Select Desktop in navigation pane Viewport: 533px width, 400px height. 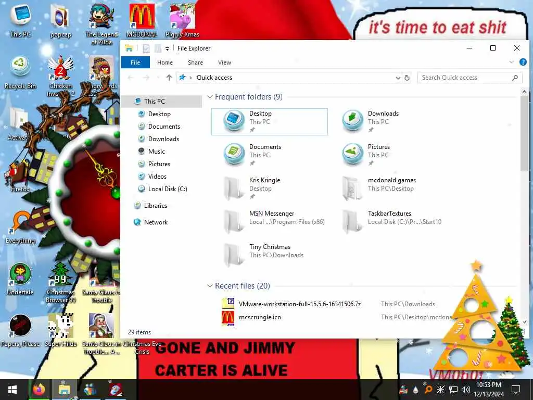pos(161,114)
